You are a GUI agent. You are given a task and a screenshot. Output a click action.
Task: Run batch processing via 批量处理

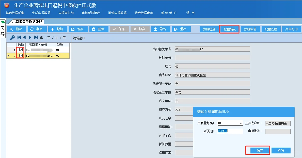tap(271, 29)
